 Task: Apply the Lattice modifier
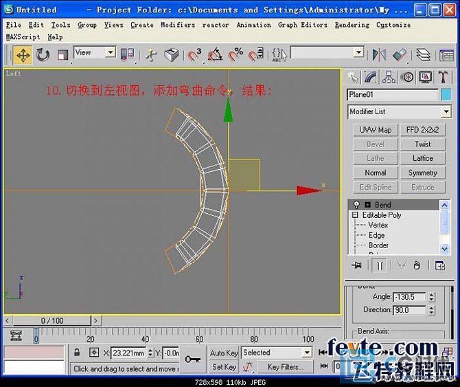[423, 158]
